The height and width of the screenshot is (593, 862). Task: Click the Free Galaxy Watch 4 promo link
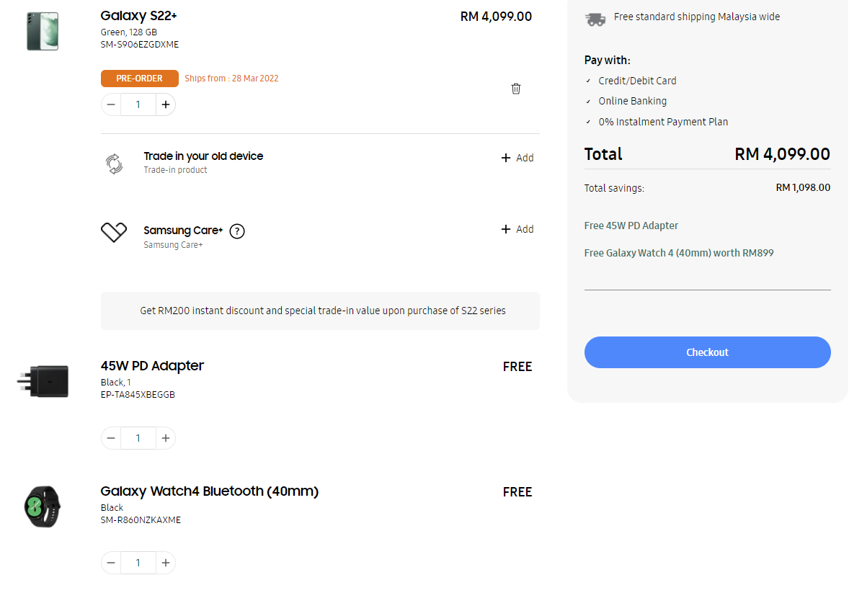(x=678, y=253)
